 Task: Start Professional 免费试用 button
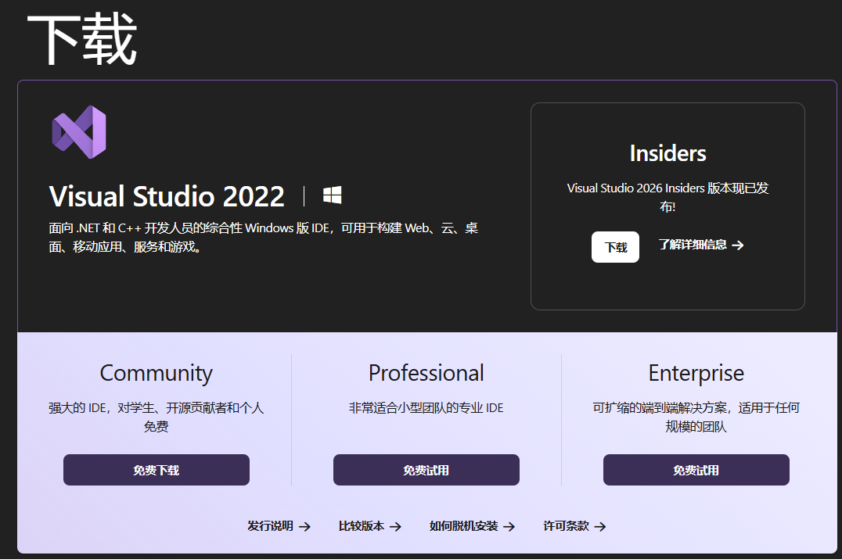point(426,470)
